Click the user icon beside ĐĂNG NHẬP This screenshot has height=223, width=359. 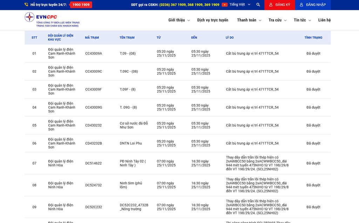(x=301, y=5)
